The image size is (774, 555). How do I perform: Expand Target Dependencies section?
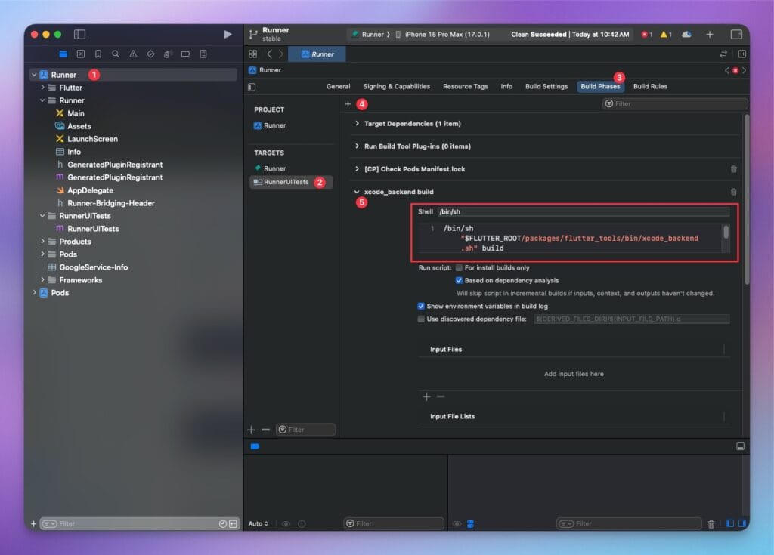[357, 123]
